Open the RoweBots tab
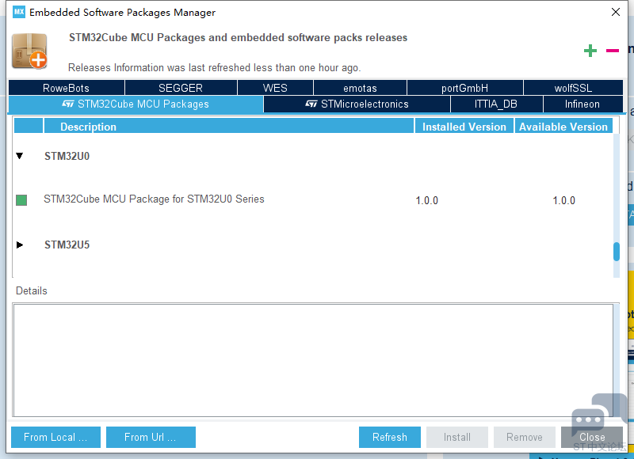 pyautogui.click(x=67, y=88)
